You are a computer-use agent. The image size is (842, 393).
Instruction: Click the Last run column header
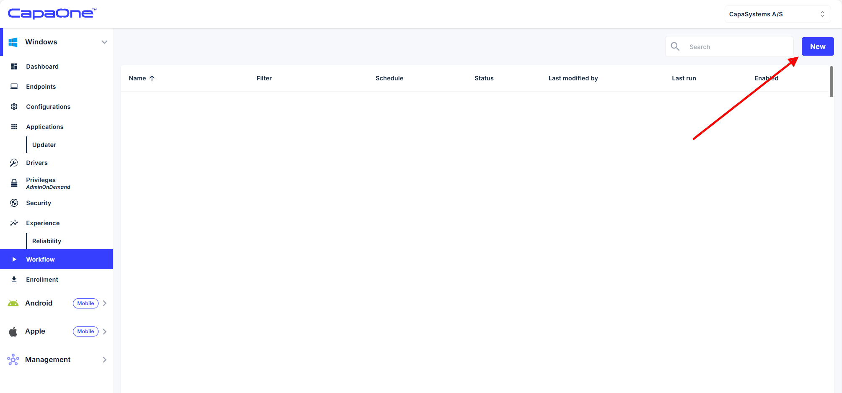(684, 78)
